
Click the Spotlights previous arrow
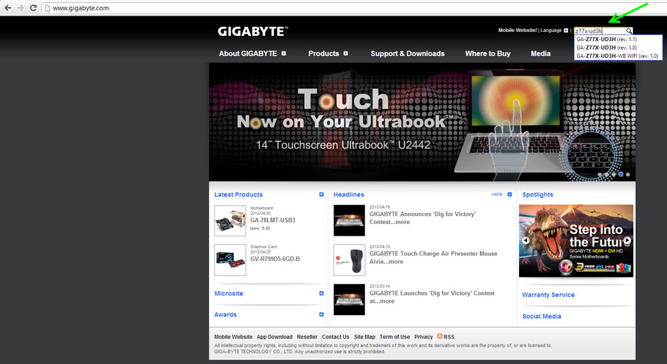click(526, 240)
